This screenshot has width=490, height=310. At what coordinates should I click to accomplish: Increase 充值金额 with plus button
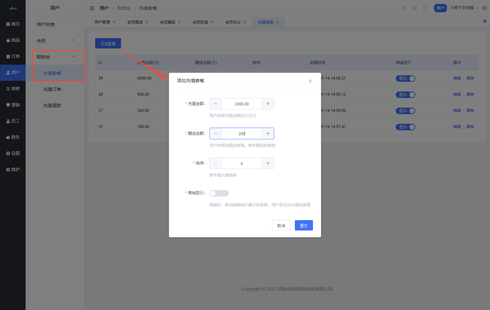[x=268, y=104]
